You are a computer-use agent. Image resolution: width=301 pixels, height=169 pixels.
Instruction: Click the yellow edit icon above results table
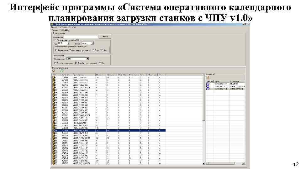[54, 71]
